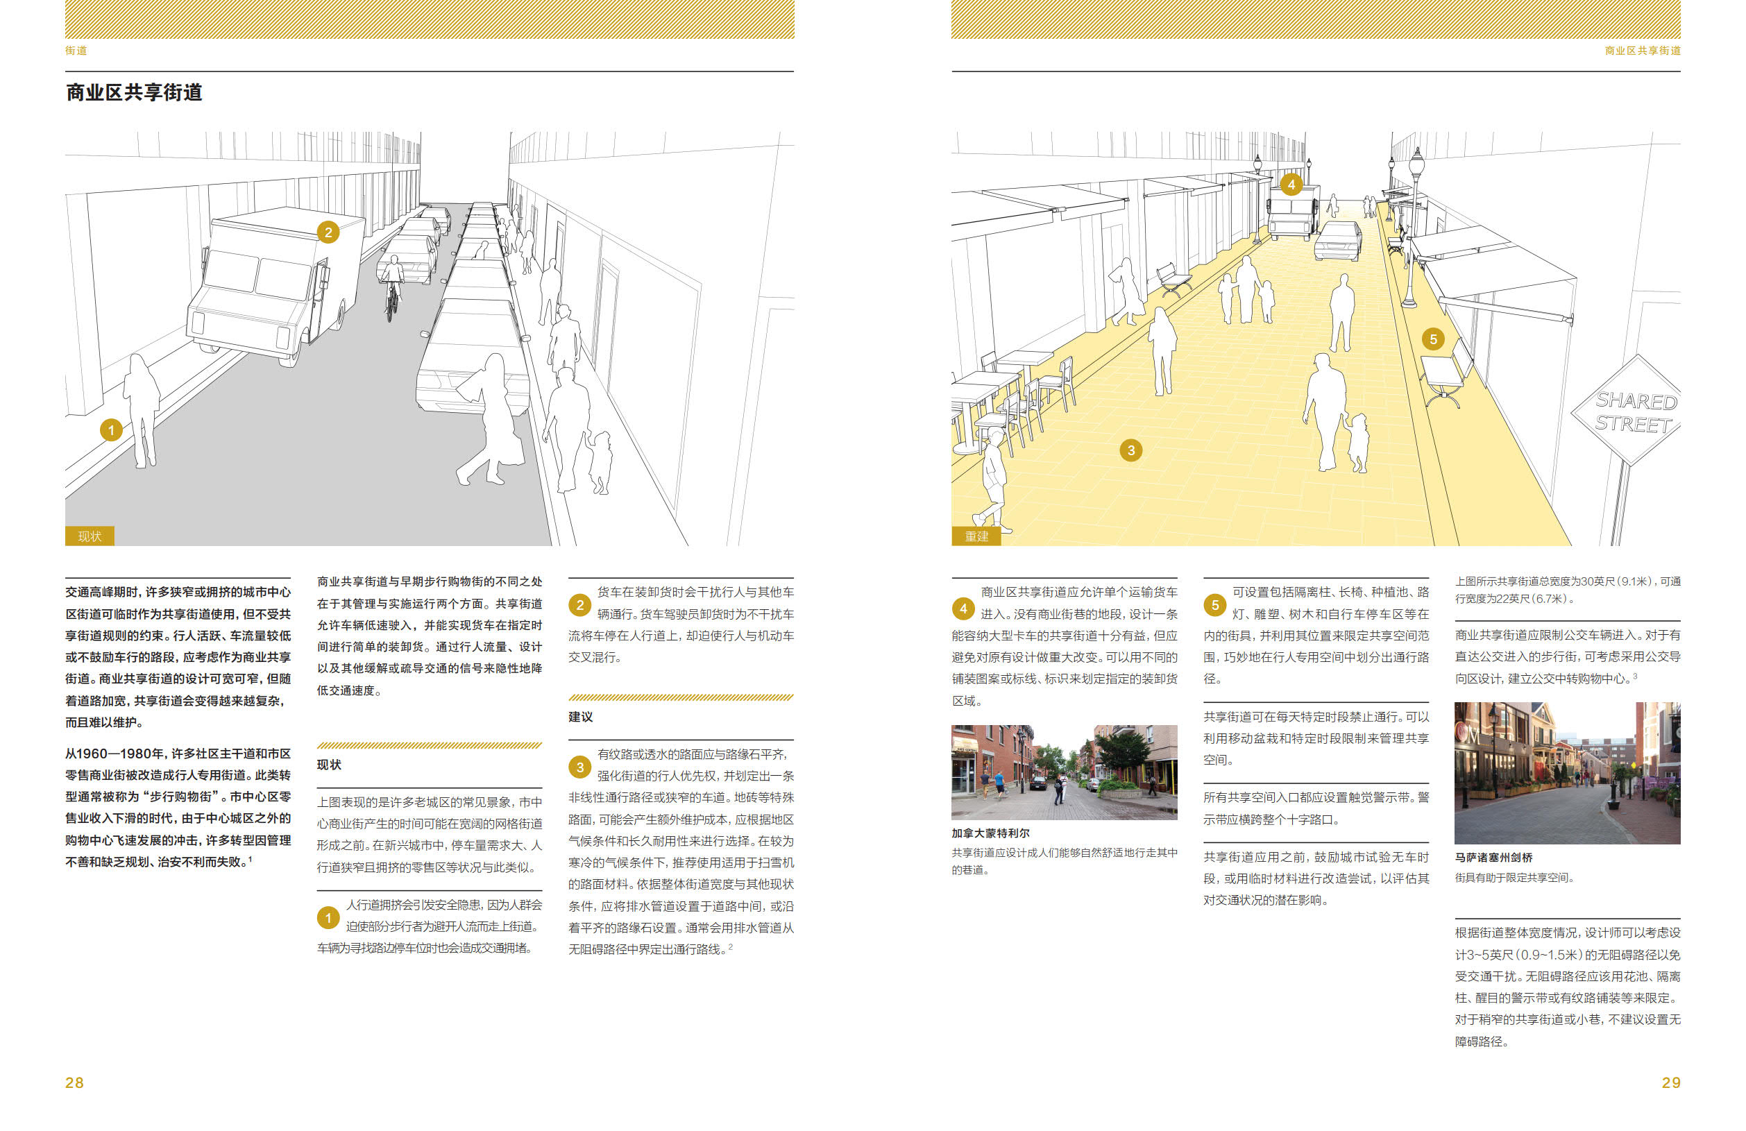Click marker 1 in the existing-street illustration
This screenshot has width=1746, height=1131.
111,430
